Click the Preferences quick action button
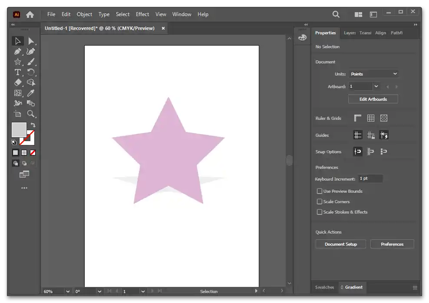 pyautogui.click(x=392, y=244)
